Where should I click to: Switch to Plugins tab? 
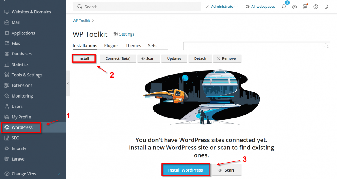tap(111, 46)
